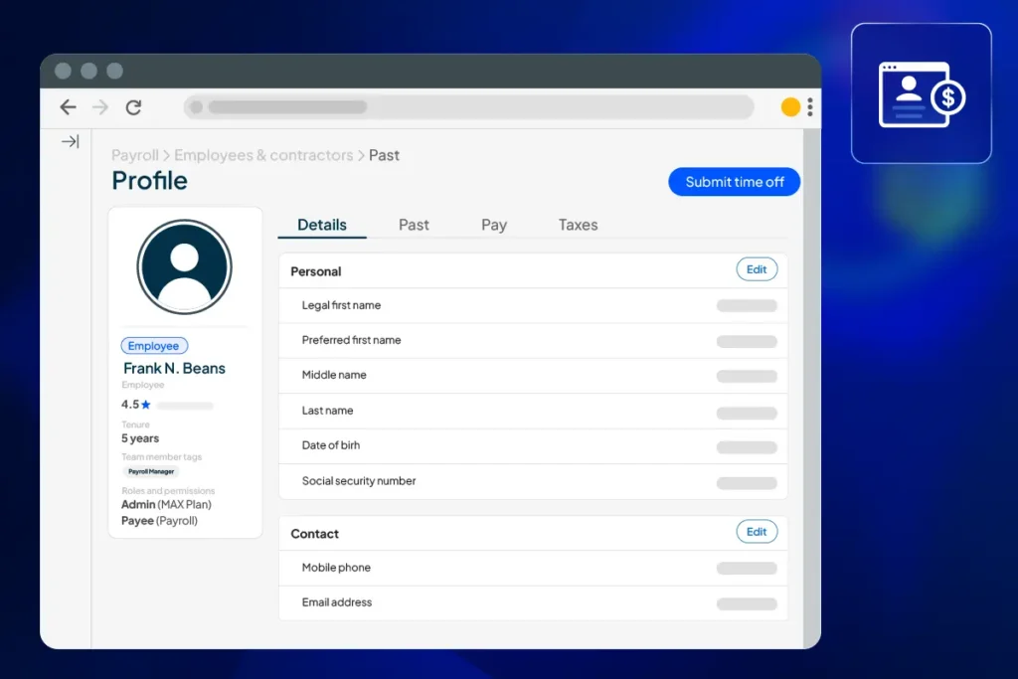Open the Payroll breadcrumb link

pyautogui.click(x=135, y=155)
